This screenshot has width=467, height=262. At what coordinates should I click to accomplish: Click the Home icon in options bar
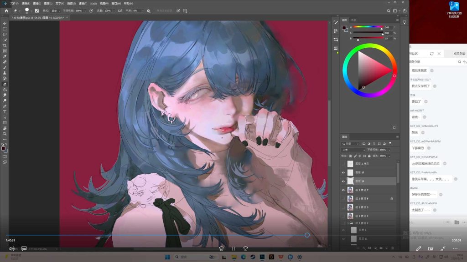[x=6, y=11]
